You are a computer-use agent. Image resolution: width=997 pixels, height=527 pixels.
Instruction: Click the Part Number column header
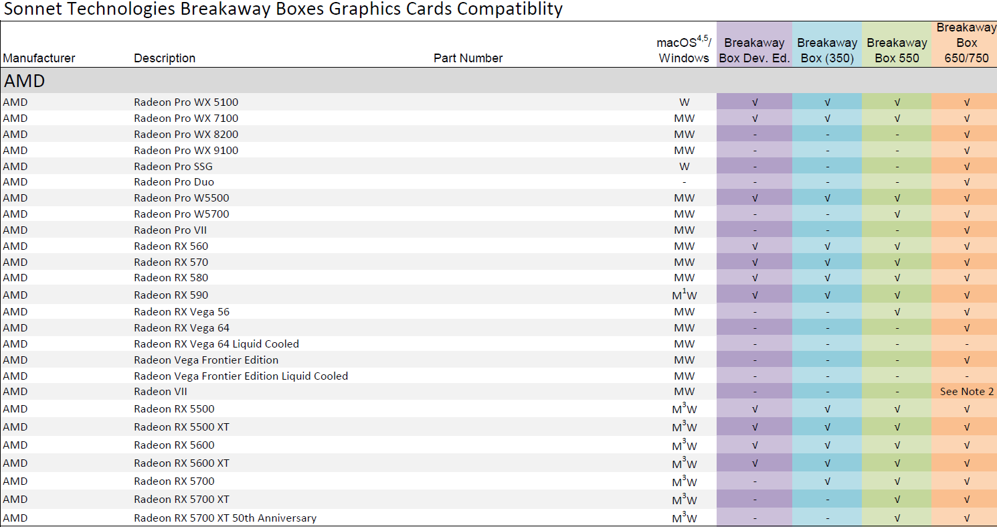tap(468, 58)
